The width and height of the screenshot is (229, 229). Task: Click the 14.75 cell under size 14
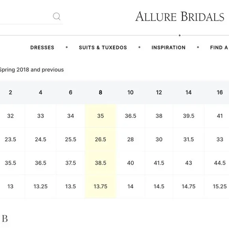click(x=189, y=186)
